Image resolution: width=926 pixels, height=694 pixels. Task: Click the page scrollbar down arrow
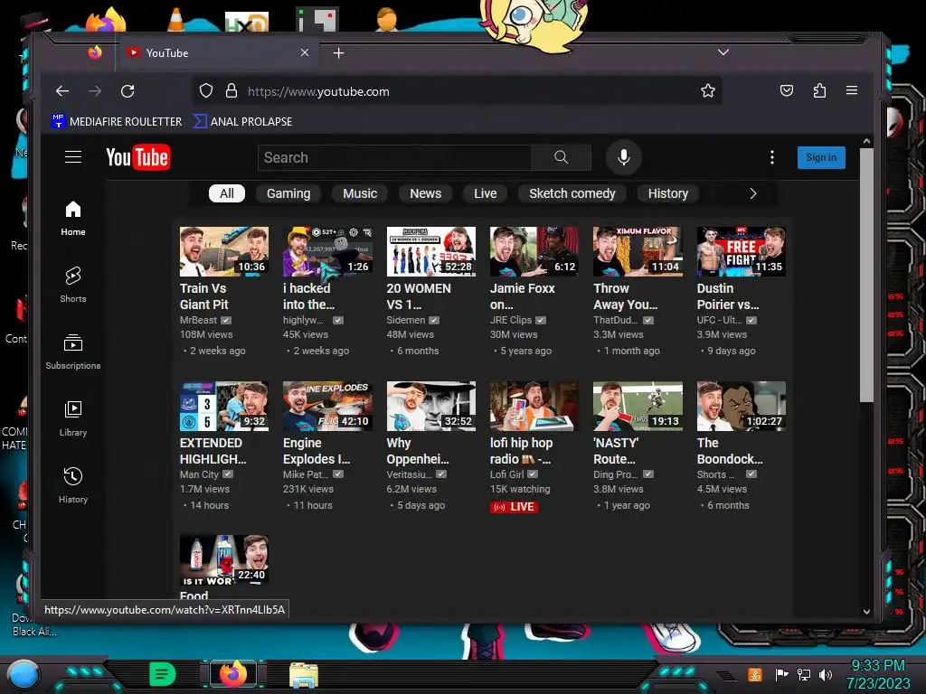coord(866,612)
